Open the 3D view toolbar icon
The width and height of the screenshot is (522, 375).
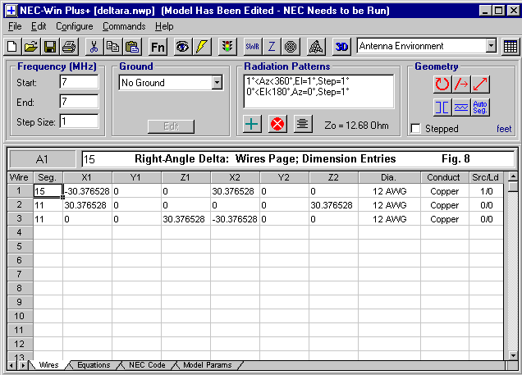coord(342,46)
